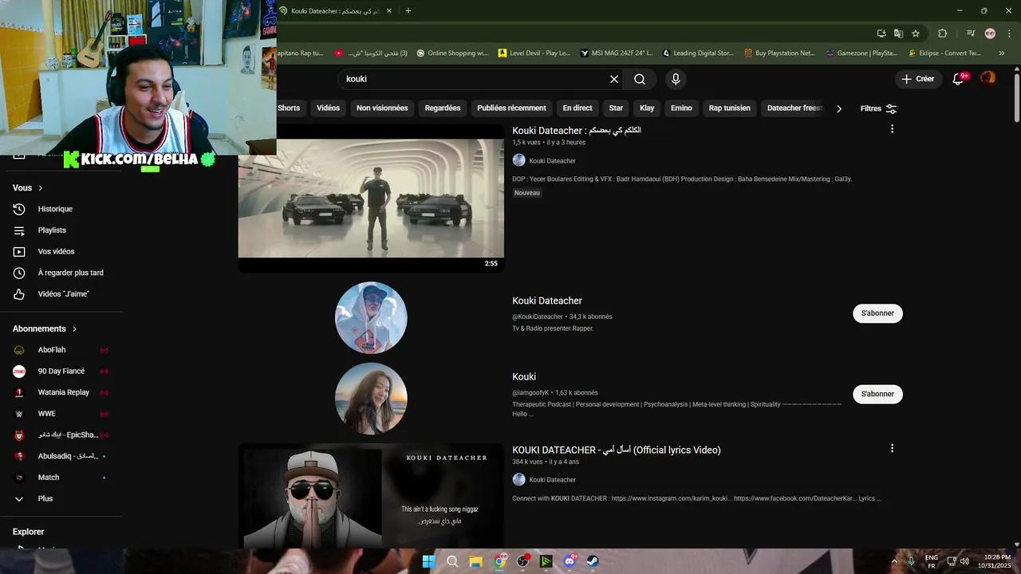Select the Publiées récemment filter chip
1021x574 pixels.
pyautogui.click(x=511, y=108)
